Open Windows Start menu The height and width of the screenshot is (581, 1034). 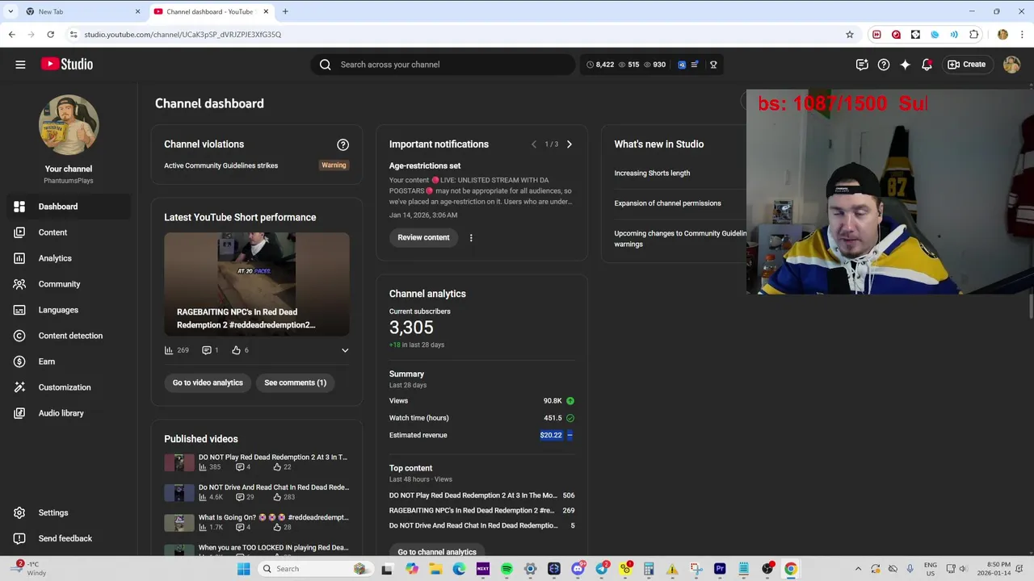click(x=243, y=569)
